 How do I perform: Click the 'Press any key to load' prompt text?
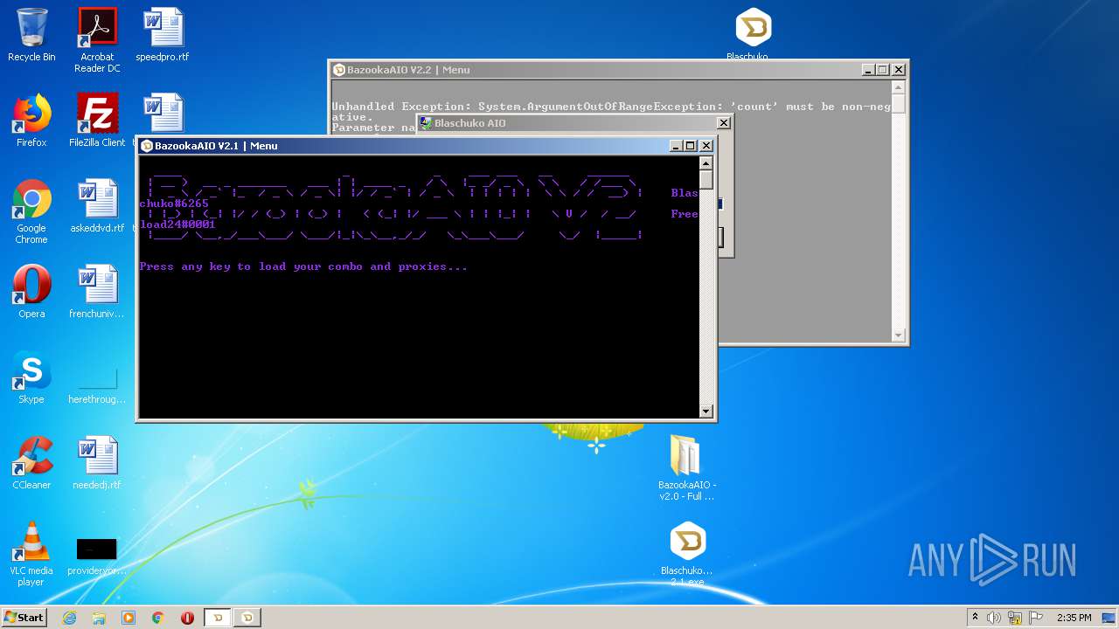pos(303,266)
